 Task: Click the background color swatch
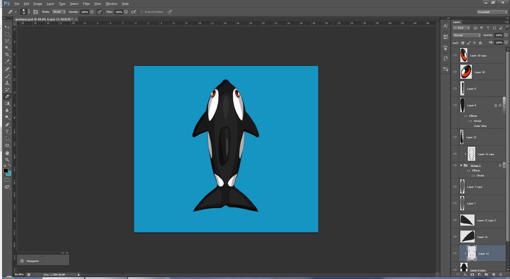click(9, 173)
